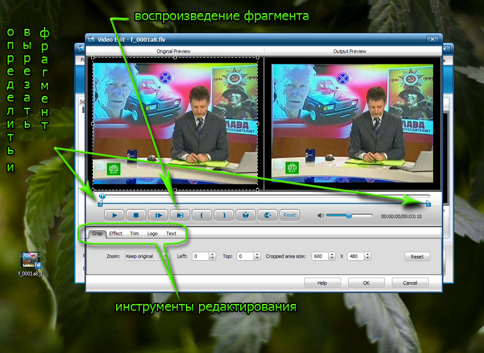
Task: Set trim start with left bracket button
Action: (x=202, y=215)
